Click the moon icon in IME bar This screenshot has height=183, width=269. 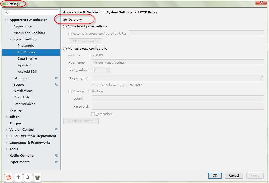28,177
